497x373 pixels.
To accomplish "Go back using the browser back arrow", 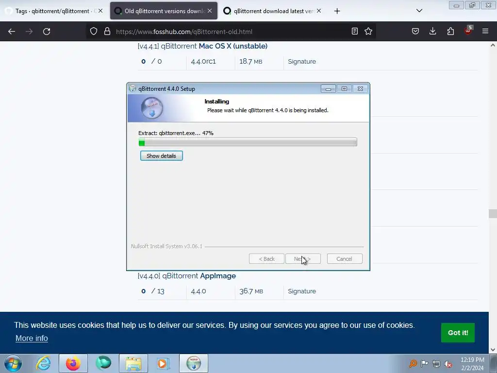I will coord(12,32).
